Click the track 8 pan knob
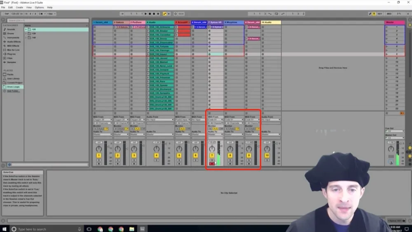The image size is (412, 232). 230,149
